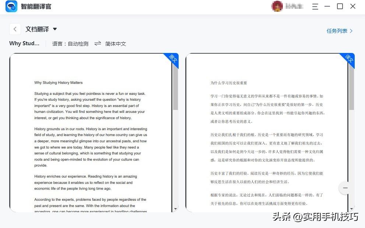Click the zoom-out minus icon near right edge

coord(345,188)
